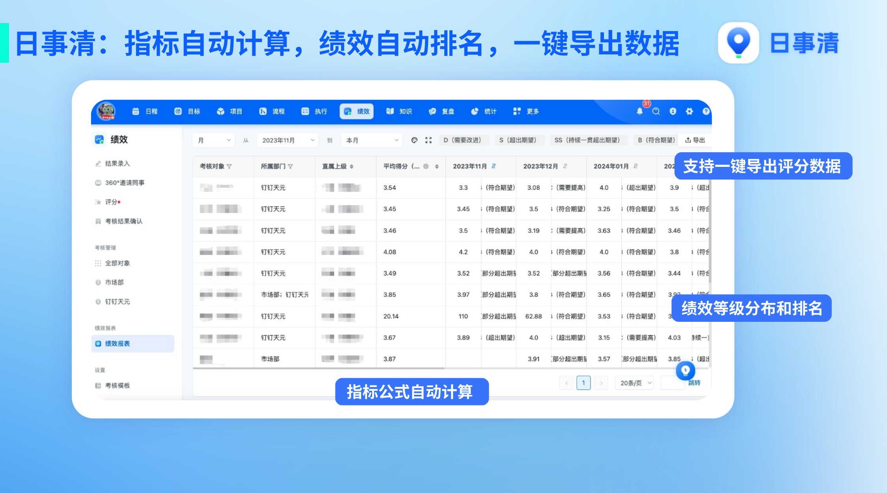Open notifications bell with badge
The image size is (887, 493).
click(640, 111)
